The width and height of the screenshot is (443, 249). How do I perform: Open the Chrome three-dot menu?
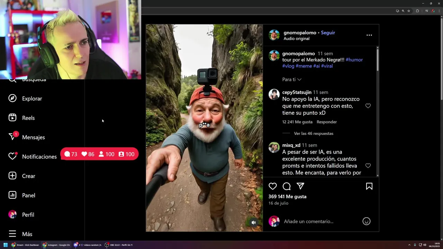pos(439,11)
